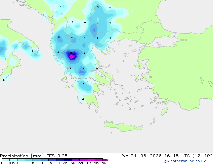
Task: Select the 35–40 mm legend swatch
Action: (83, 160)
